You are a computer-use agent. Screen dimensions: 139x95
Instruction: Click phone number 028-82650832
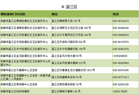pyautogui.click(x=121, y=35)
